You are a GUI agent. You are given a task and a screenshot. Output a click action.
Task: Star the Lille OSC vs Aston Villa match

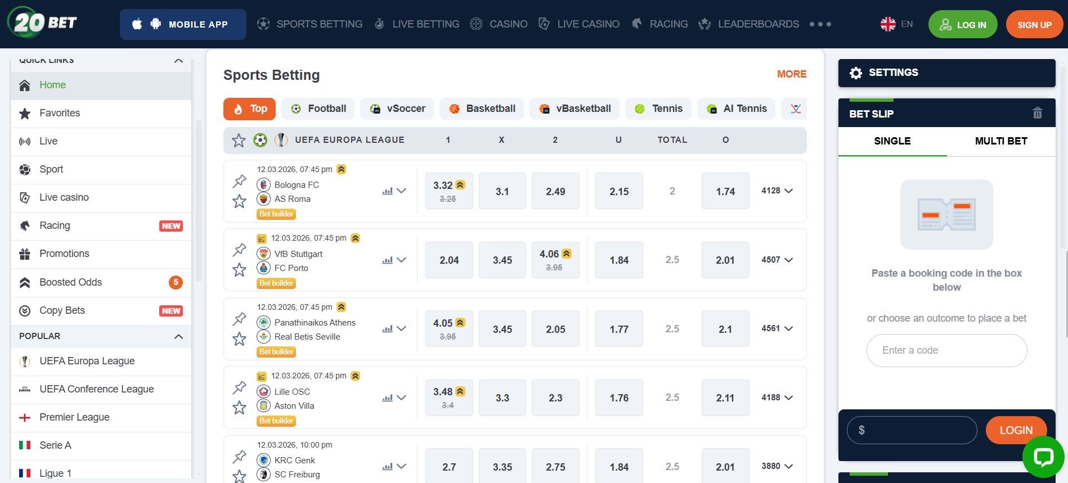pyautogui.click(x=240, y=408)
